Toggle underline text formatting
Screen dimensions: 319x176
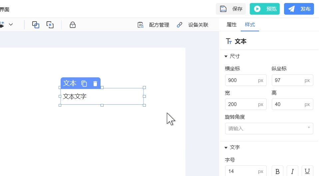[307, 171]
